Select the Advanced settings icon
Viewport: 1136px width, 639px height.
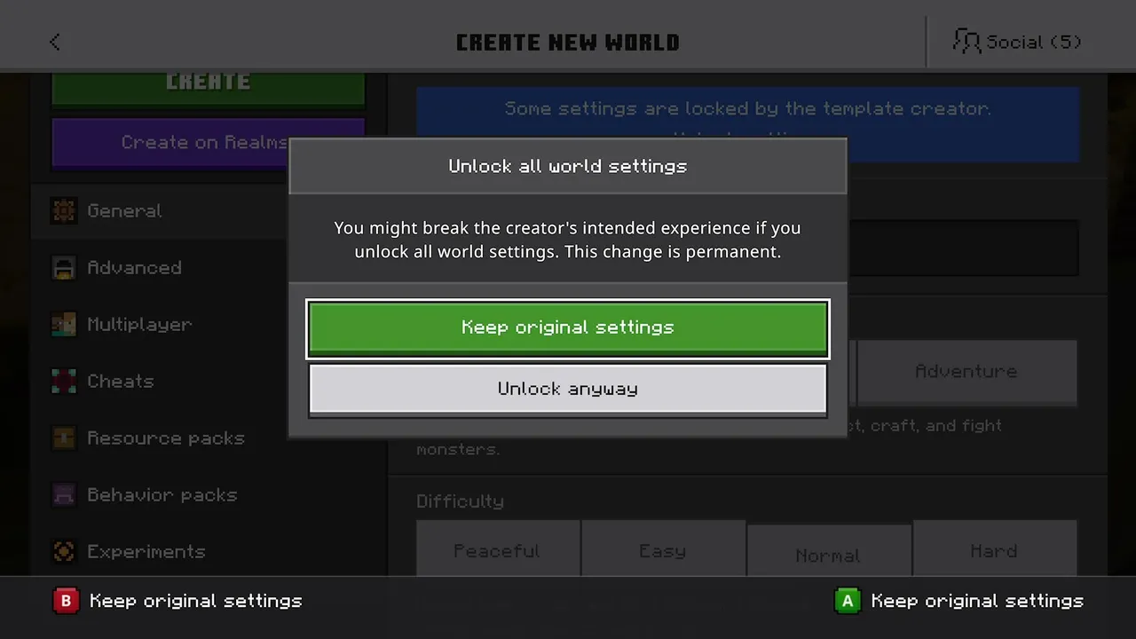(x=64, y=268)
